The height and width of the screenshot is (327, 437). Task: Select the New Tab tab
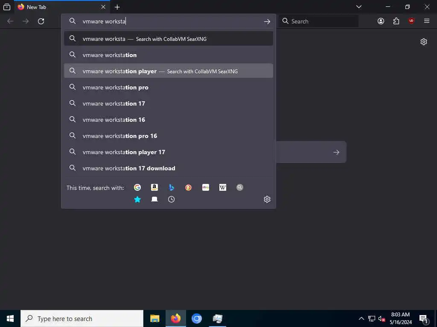click(x=62, y=7)
